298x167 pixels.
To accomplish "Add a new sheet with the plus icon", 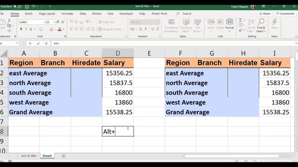I will click(63, 156).
